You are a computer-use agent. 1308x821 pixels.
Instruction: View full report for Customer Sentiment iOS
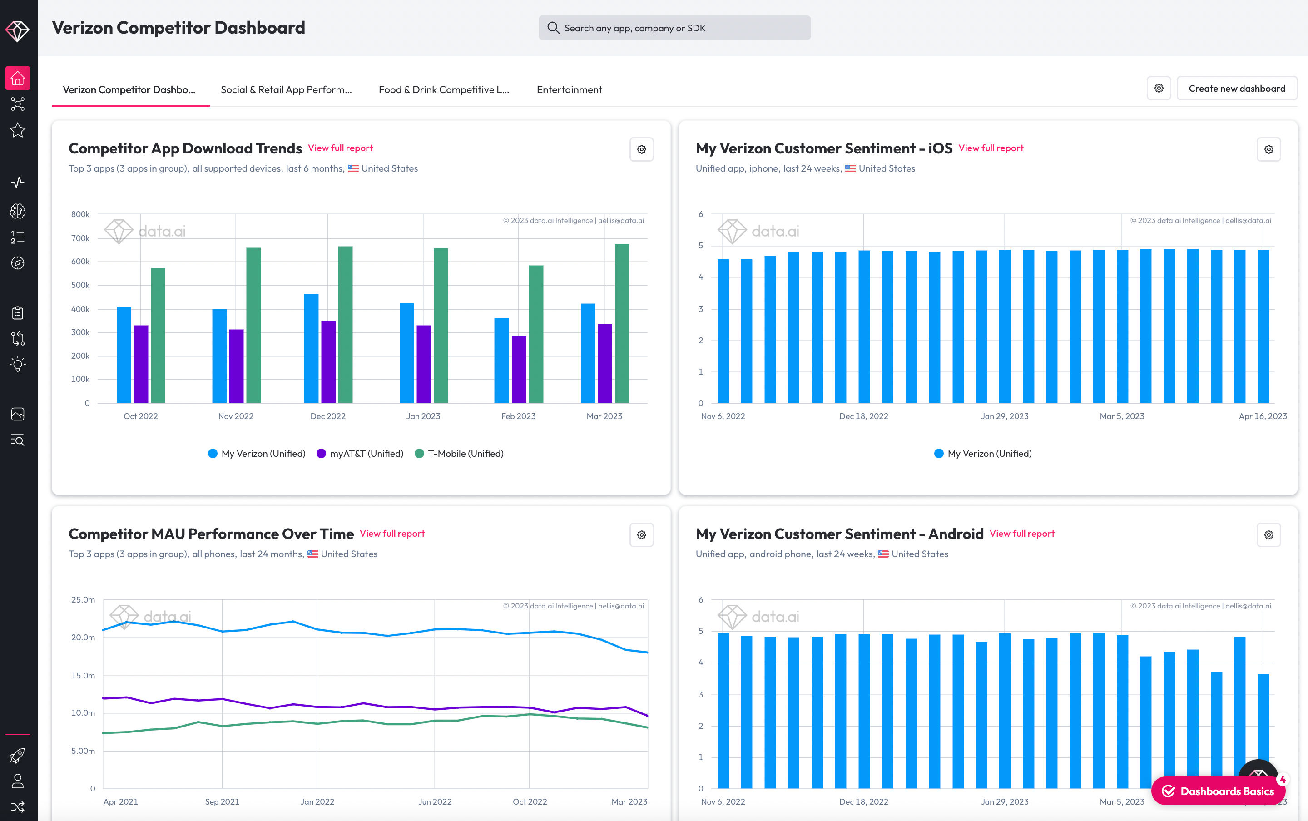tap(991, 148)
